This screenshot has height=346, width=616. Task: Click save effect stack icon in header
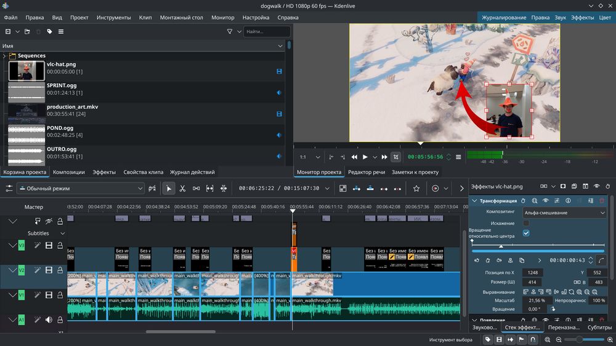pyautogui.click(x=574, y=186)
